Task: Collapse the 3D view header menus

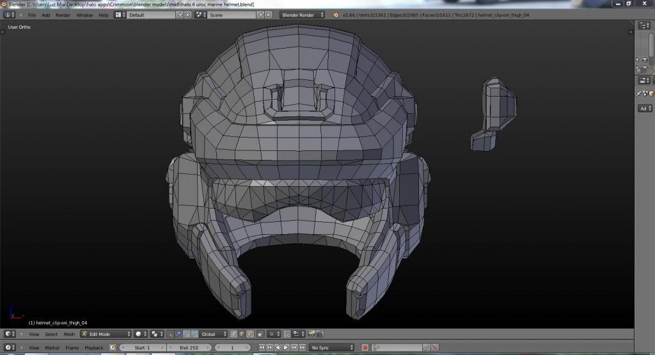Action: pos(21,334)
